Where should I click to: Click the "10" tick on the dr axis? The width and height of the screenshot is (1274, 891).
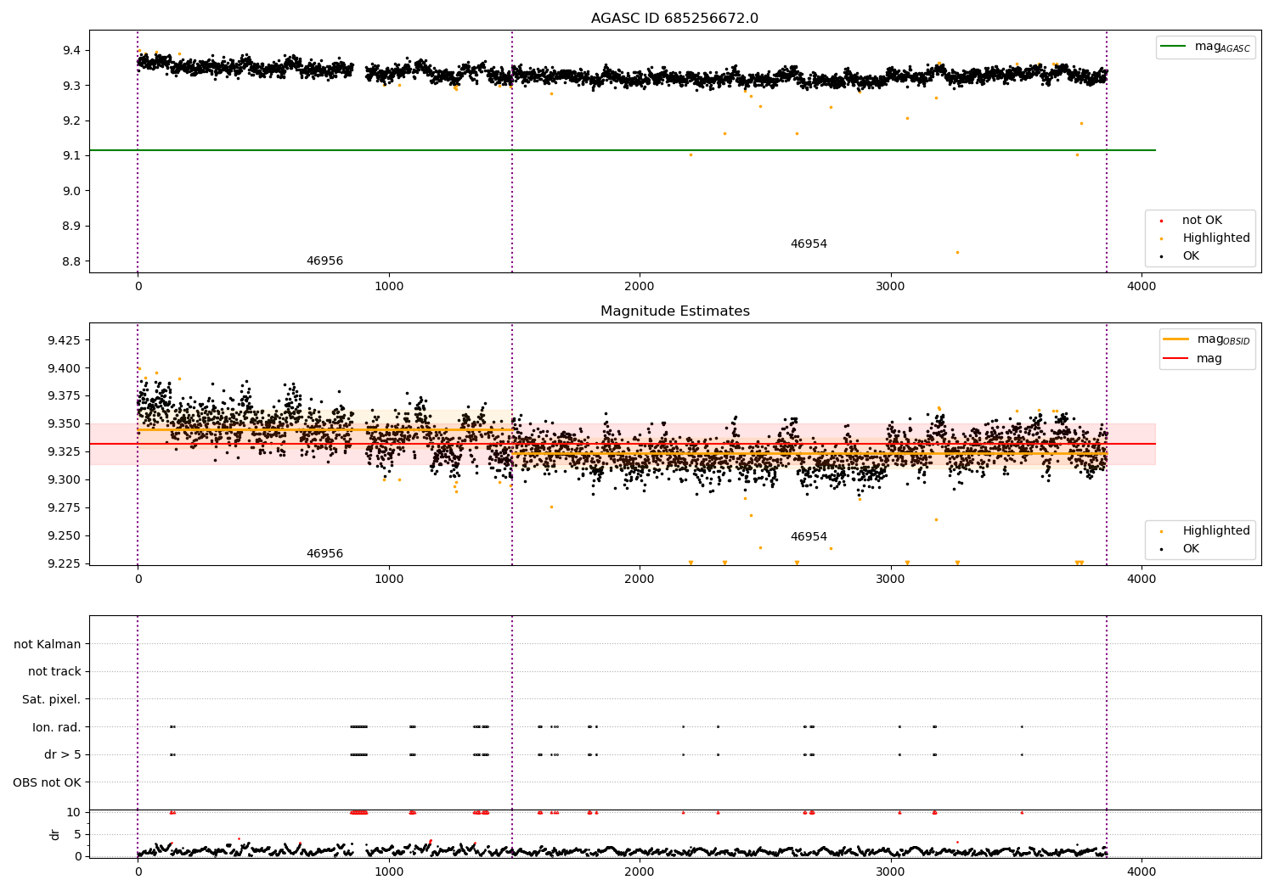74,813
